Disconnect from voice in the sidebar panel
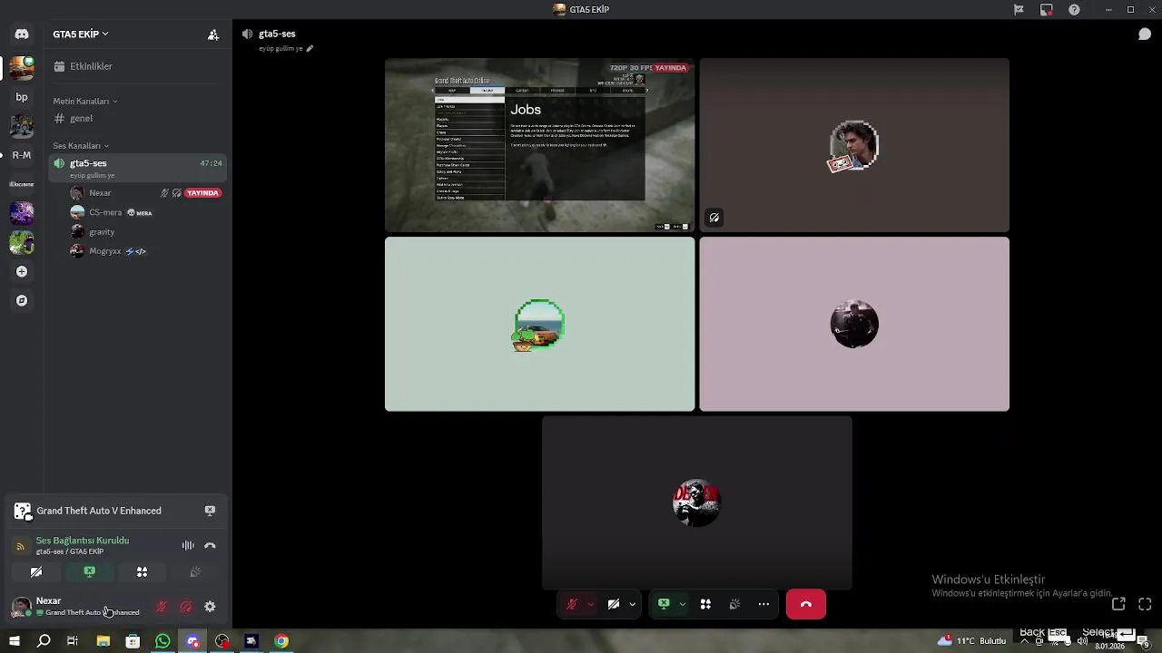 coord(210,545)
